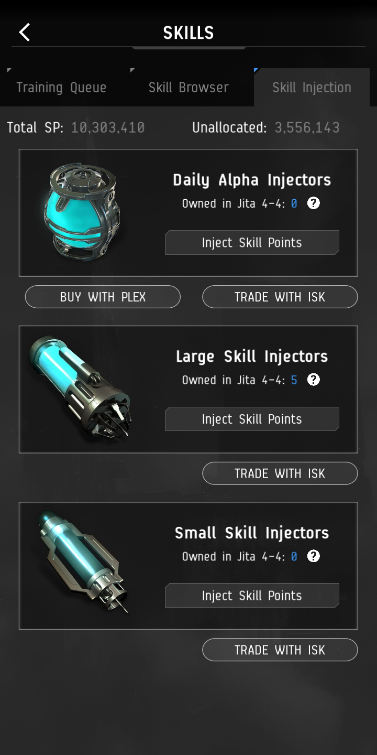Trade with ISK for Small Skill Injectors
Image resolution: width=377 pixels, height=755 pixels.
(280, 650)
